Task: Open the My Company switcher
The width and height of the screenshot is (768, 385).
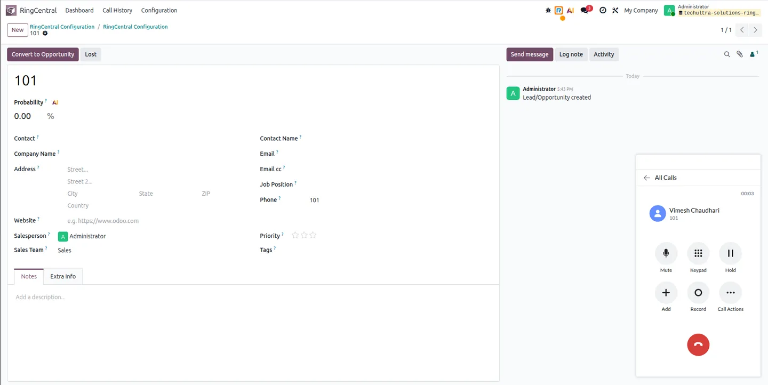Action: coord(641,10)
